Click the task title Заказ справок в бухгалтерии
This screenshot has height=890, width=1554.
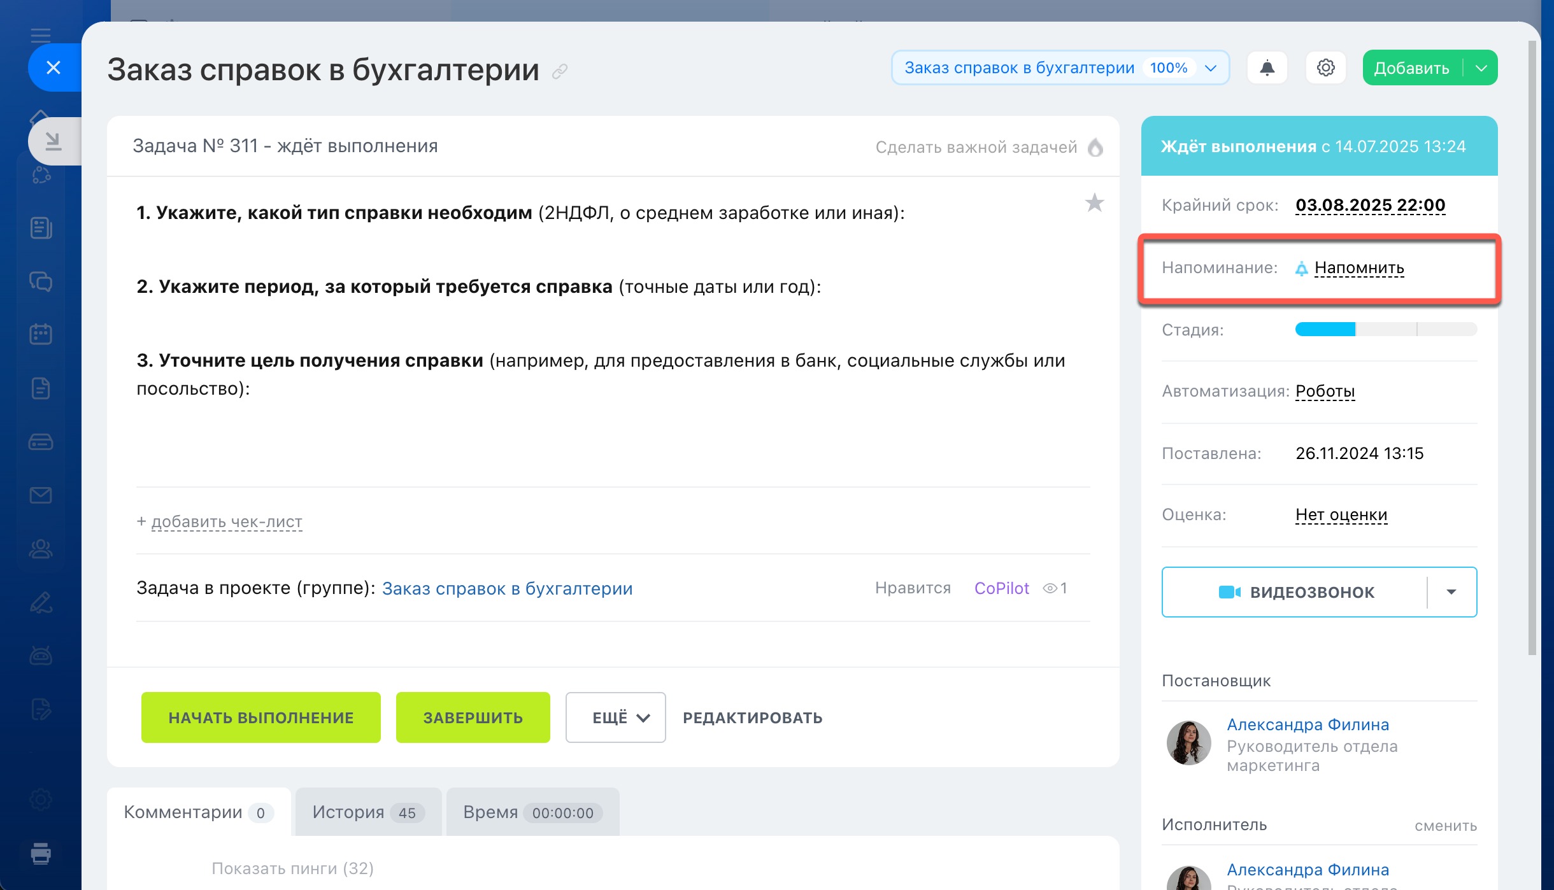tap(323, 69)
